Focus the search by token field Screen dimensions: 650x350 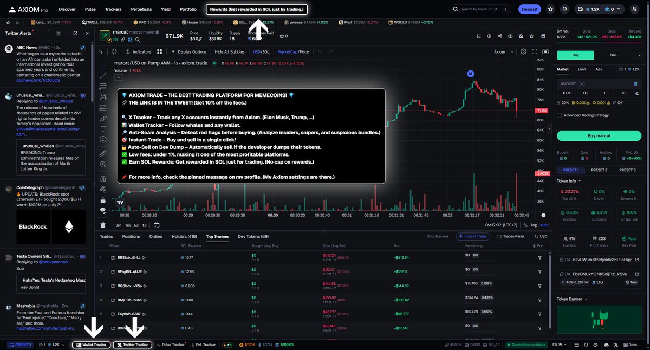(480, 9)
